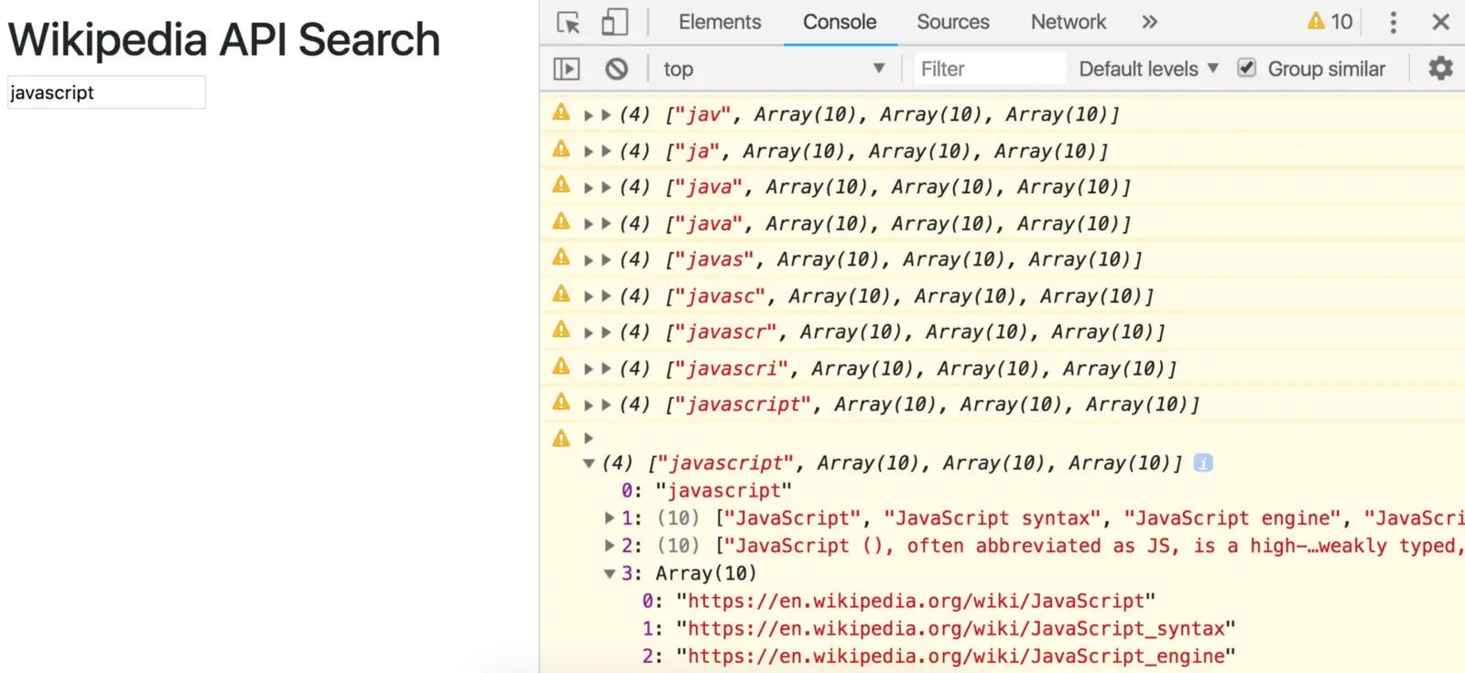
Task: Collapse the 3: Array(10) item
Action: pyautogui.click(x=610, y=574)
